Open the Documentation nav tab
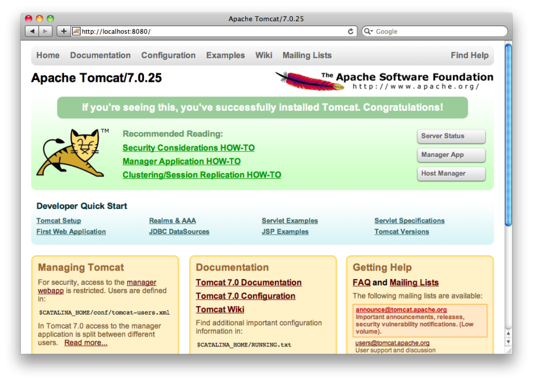 click(x=100, y=56)
